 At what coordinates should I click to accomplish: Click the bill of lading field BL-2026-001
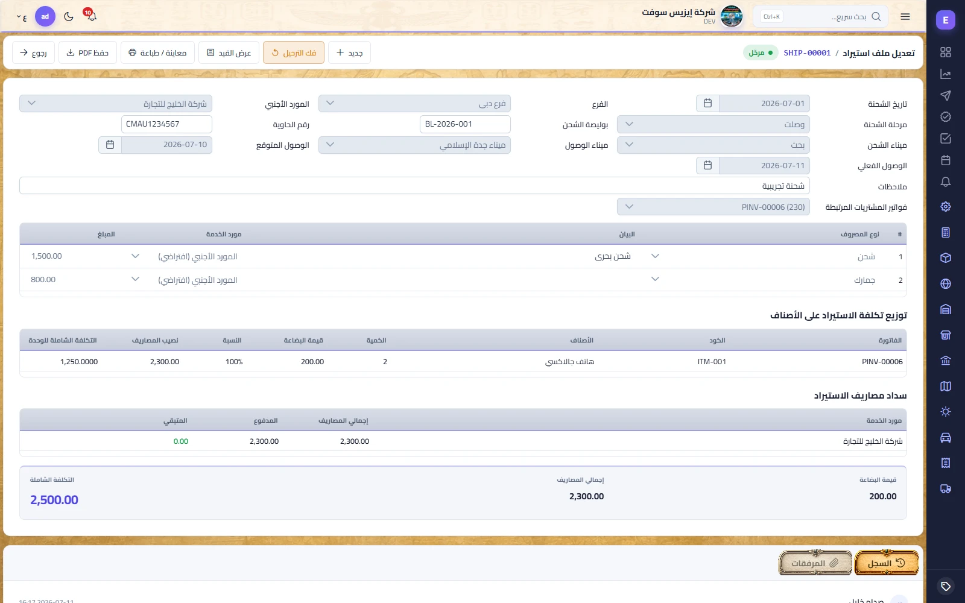465,124
